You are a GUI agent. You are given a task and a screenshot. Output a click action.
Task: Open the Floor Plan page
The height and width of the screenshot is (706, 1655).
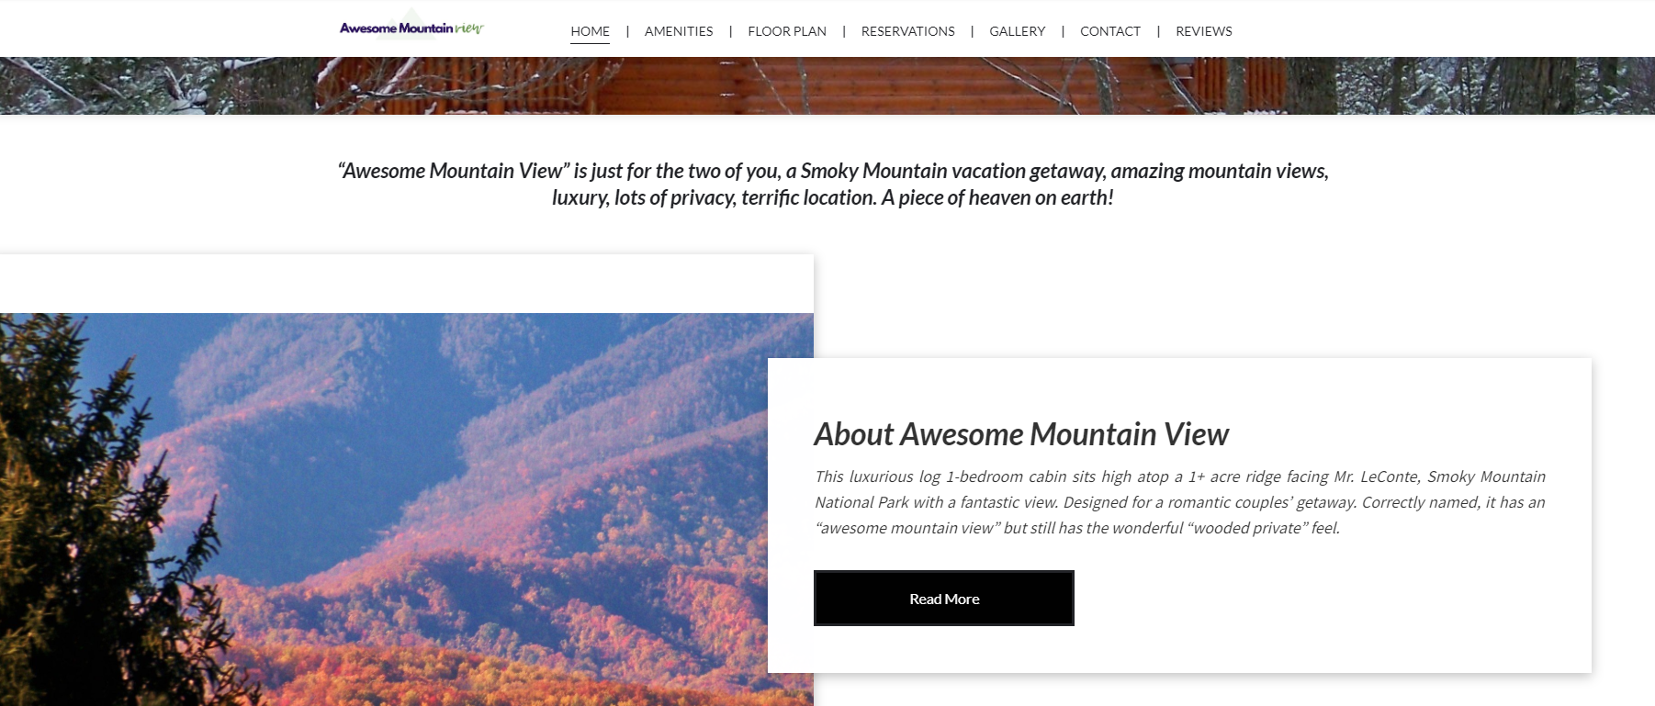point(787,31)
